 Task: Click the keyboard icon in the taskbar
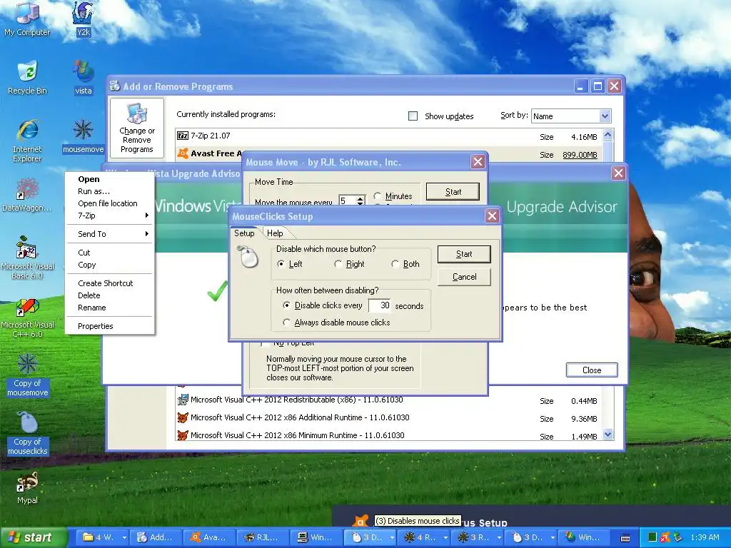point(625,538)
